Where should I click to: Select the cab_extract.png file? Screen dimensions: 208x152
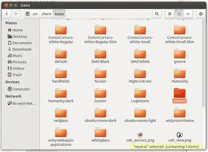point(140,137)
